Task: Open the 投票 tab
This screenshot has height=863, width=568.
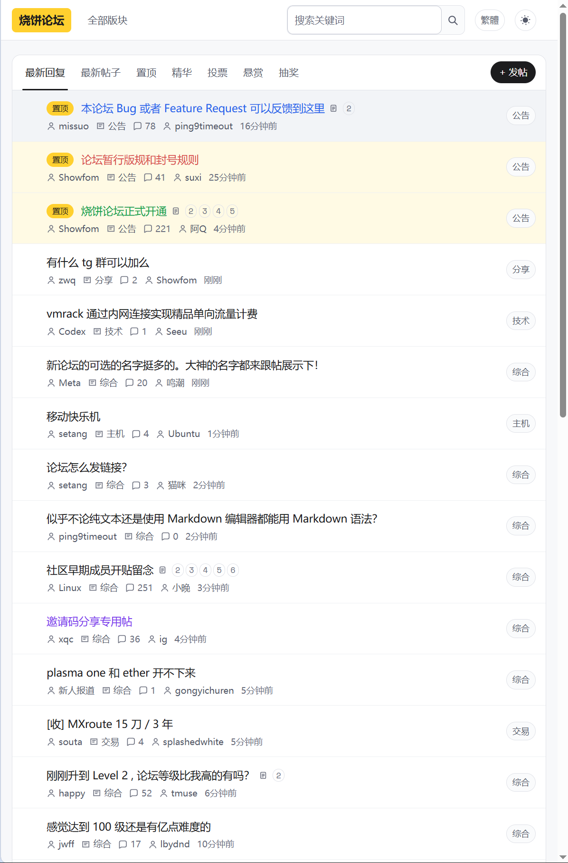Action: 218,73
